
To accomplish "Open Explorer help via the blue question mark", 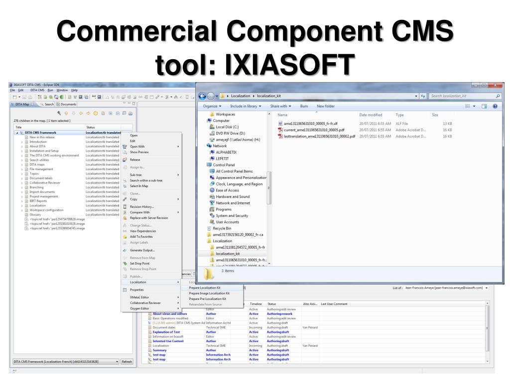I will click(x=495, y=106).
